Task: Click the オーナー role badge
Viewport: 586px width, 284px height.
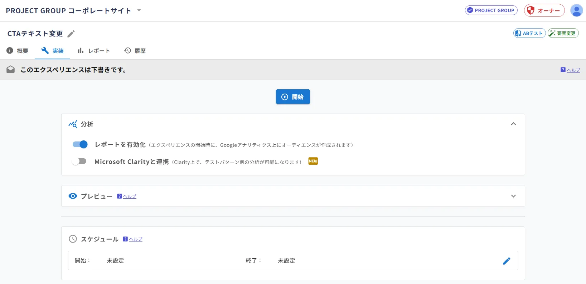Action: click(x=544, y=10)
